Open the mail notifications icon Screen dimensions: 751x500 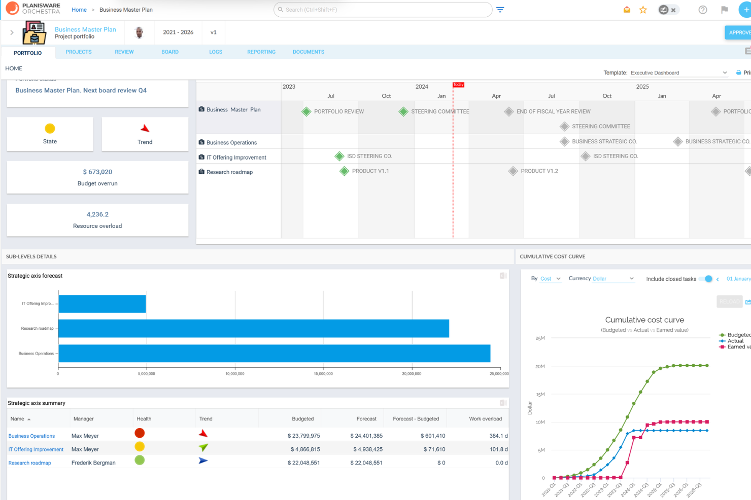click(627, 10)
